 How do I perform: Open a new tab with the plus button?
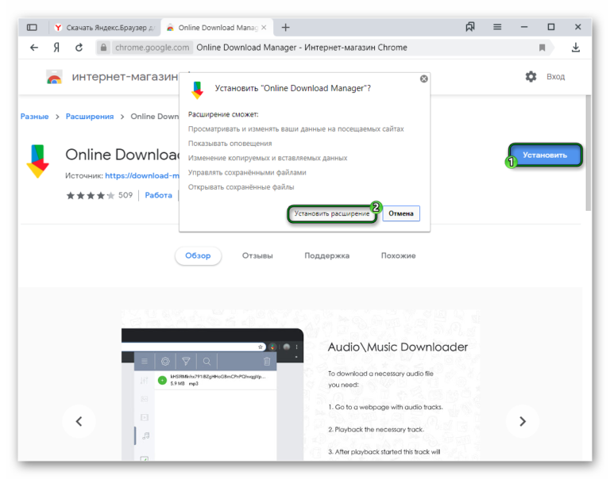(x=286, y=27)
